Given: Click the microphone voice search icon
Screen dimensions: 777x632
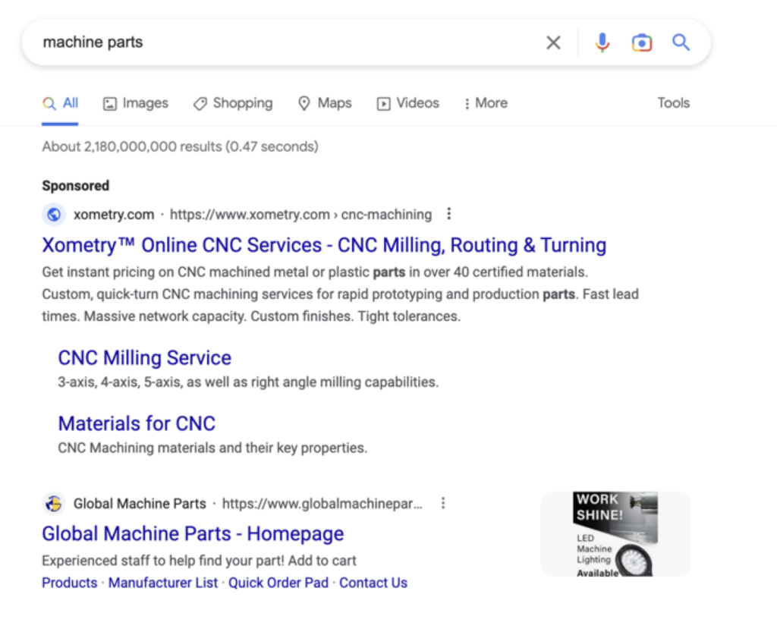Looking at the screenshot, I should tap(602, 42).
